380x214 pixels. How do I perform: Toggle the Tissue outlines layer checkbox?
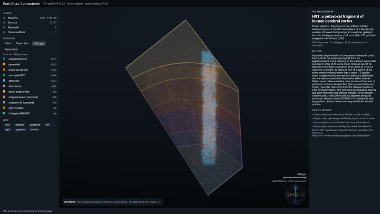[4, 32]
